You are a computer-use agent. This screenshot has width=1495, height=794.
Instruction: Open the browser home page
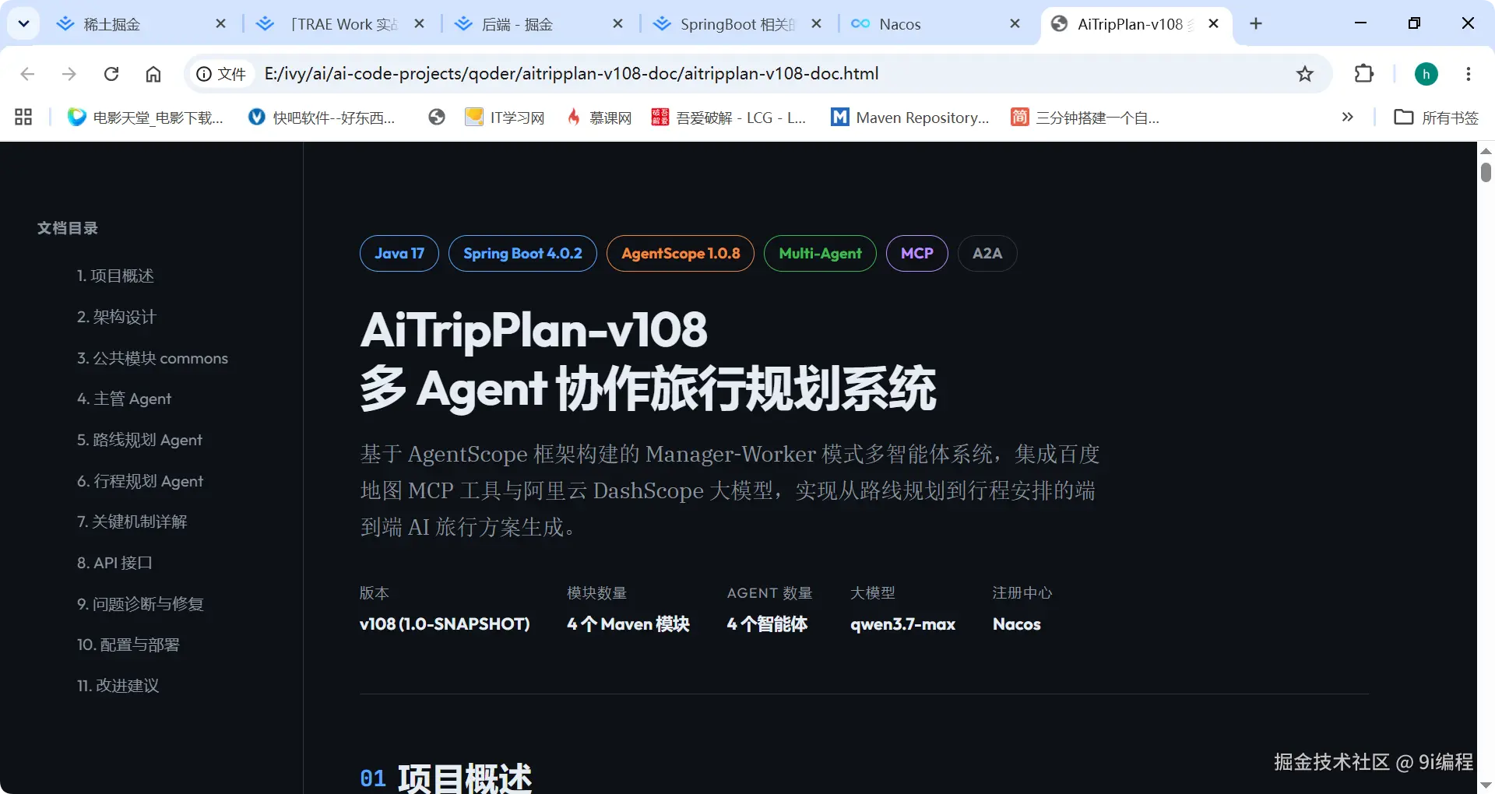click(153, 74)
